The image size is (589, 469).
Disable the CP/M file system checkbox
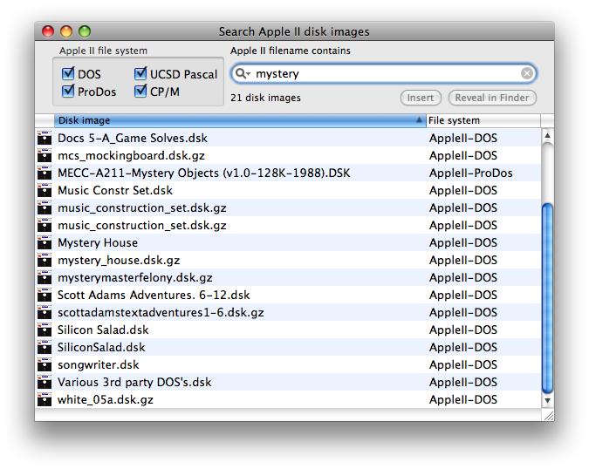[x=140, y=92]
